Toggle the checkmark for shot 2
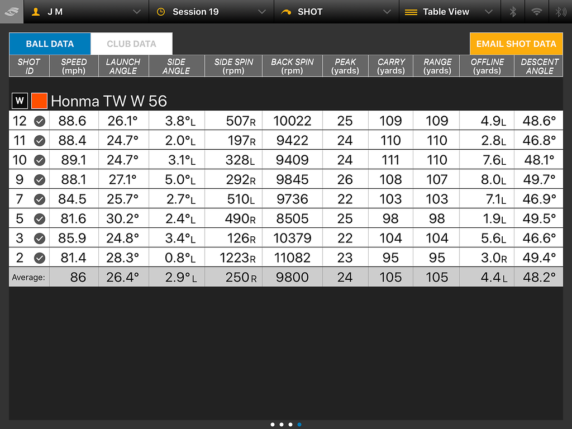 click(40, 258)
